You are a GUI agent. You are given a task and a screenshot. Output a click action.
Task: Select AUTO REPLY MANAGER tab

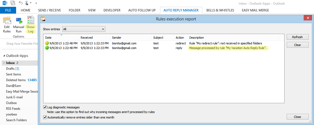tap(181, 10)
